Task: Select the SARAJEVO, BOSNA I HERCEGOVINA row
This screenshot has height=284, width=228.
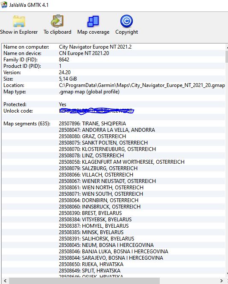Action: point(114,258)
